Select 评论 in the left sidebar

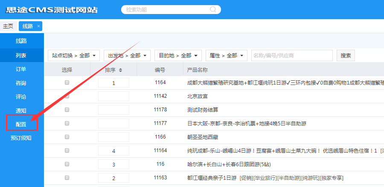[x=21, y=96]
